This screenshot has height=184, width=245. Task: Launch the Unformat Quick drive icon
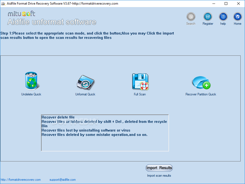[86, 82]
